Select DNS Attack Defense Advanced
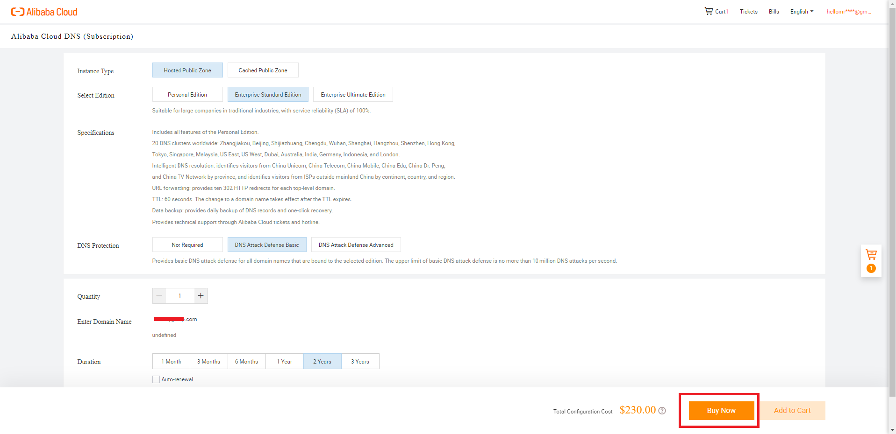The width and height of the screenshot is (896, 434). click(356, 245)
